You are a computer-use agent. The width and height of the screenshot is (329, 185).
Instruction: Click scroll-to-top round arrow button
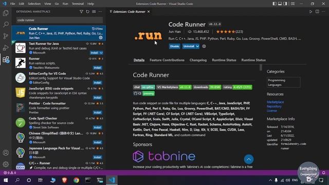click(249, 159)
